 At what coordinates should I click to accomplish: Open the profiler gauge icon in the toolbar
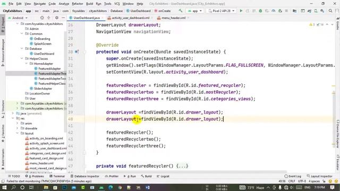274,11
